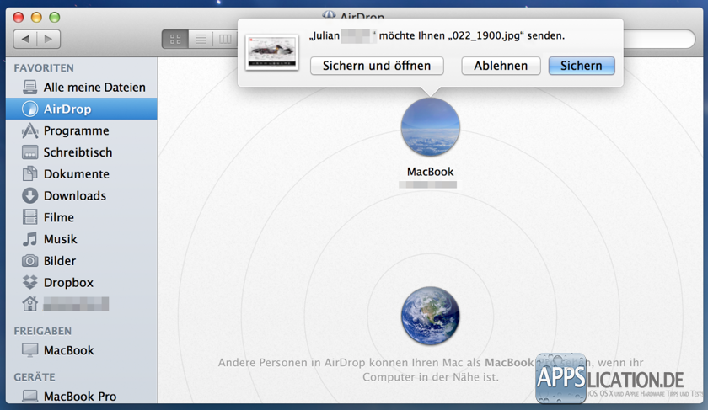Open Dropbox folder in sidebar
The image size is (708, 410).
(x=81, y=282)
